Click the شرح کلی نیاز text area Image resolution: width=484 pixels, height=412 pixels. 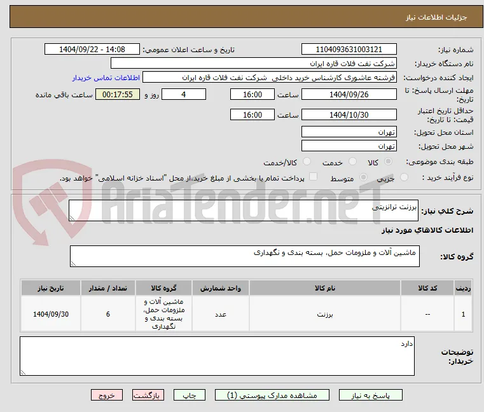tap(244, 210)
